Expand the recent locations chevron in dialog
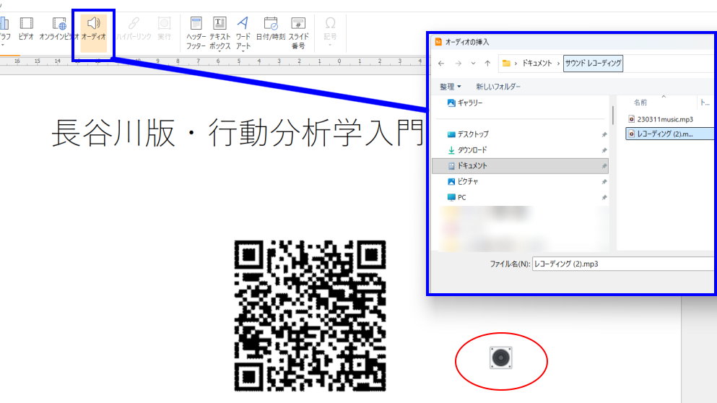The height and width of the screenshot is (403, 717). click(x=473, y=64)
